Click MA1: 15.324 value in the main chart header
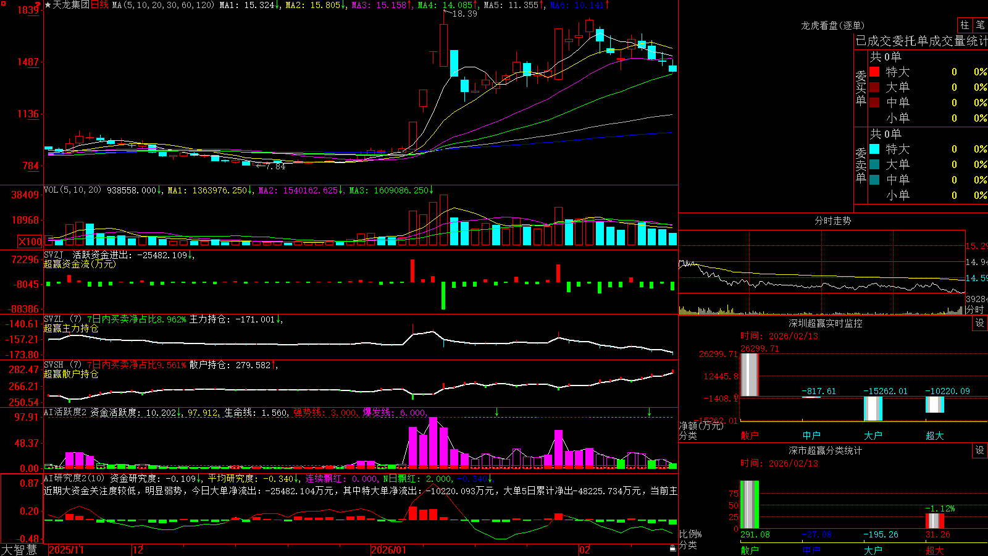Viewport: 988px width, 556px height. click(x=246, y=5)
